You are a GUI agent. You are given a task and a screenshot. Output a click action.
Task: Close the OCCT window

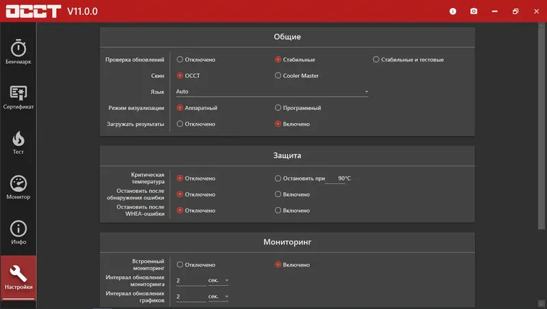pos(537,11)
